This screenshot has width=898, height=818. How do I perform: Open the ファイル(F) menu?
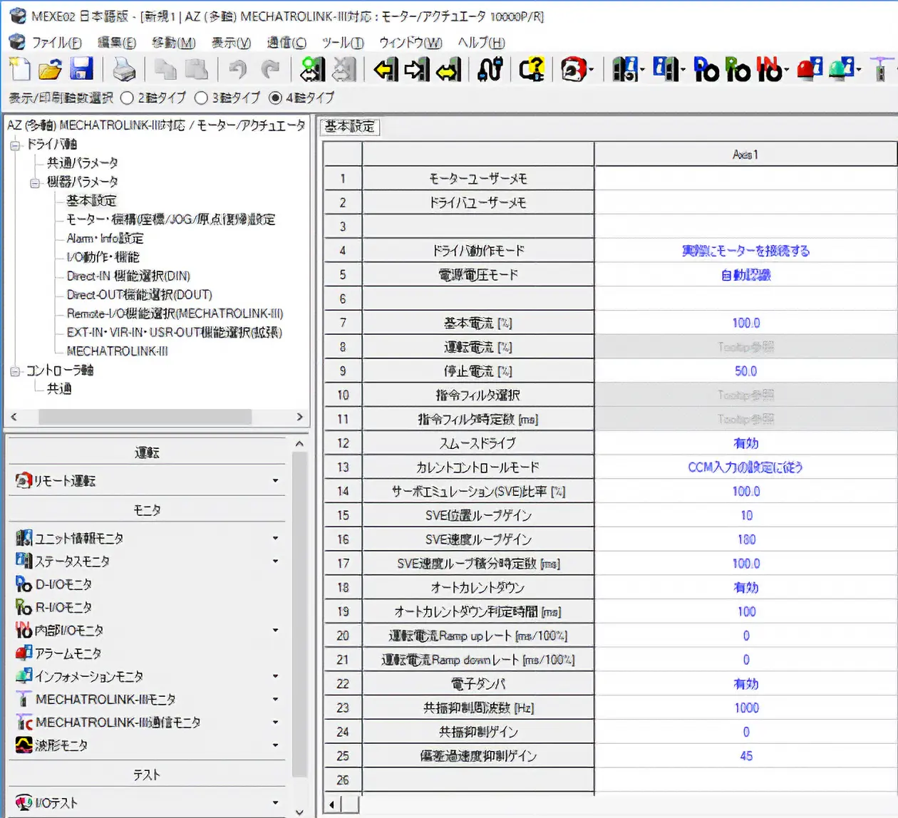coord(56,43)
